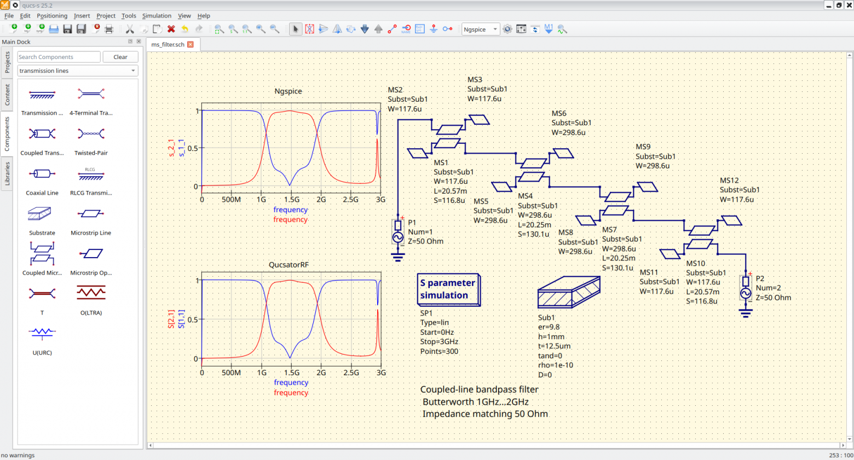Insert an equation block
854x460 pixels.
point(420,29)
